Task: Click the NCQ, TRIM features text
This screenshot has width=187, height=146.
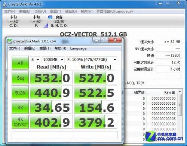Action: [135, 83]
